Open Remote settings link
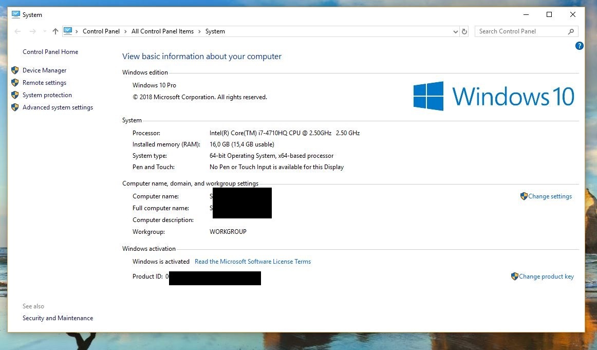The image size is (597, 350). click(44, 83)
